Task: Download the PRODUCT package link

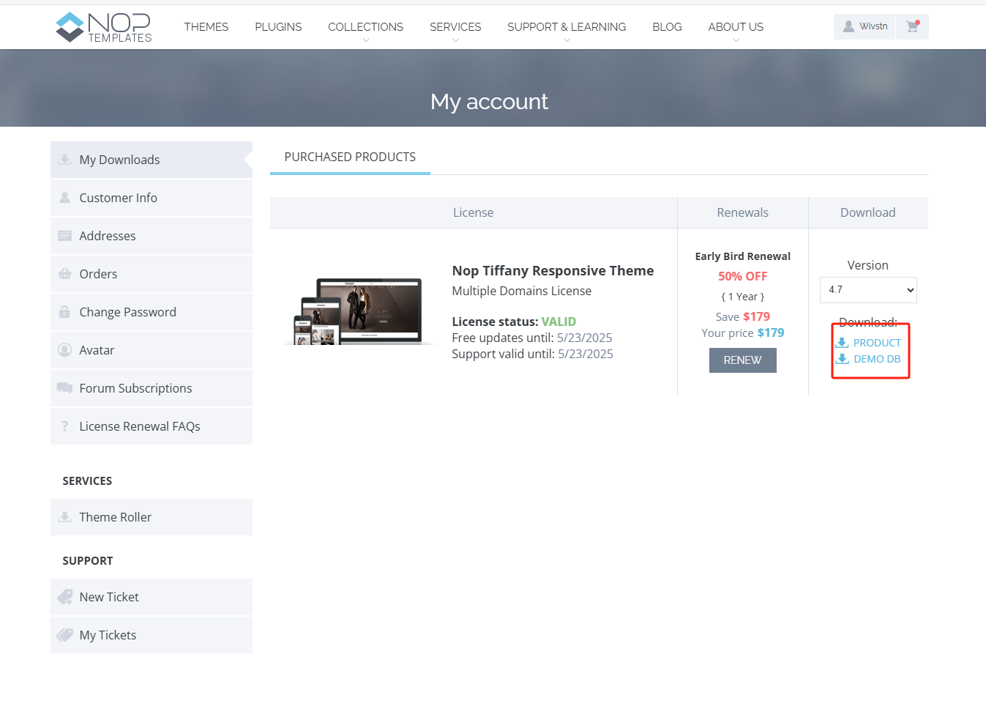Action: (x=877, y=343)
